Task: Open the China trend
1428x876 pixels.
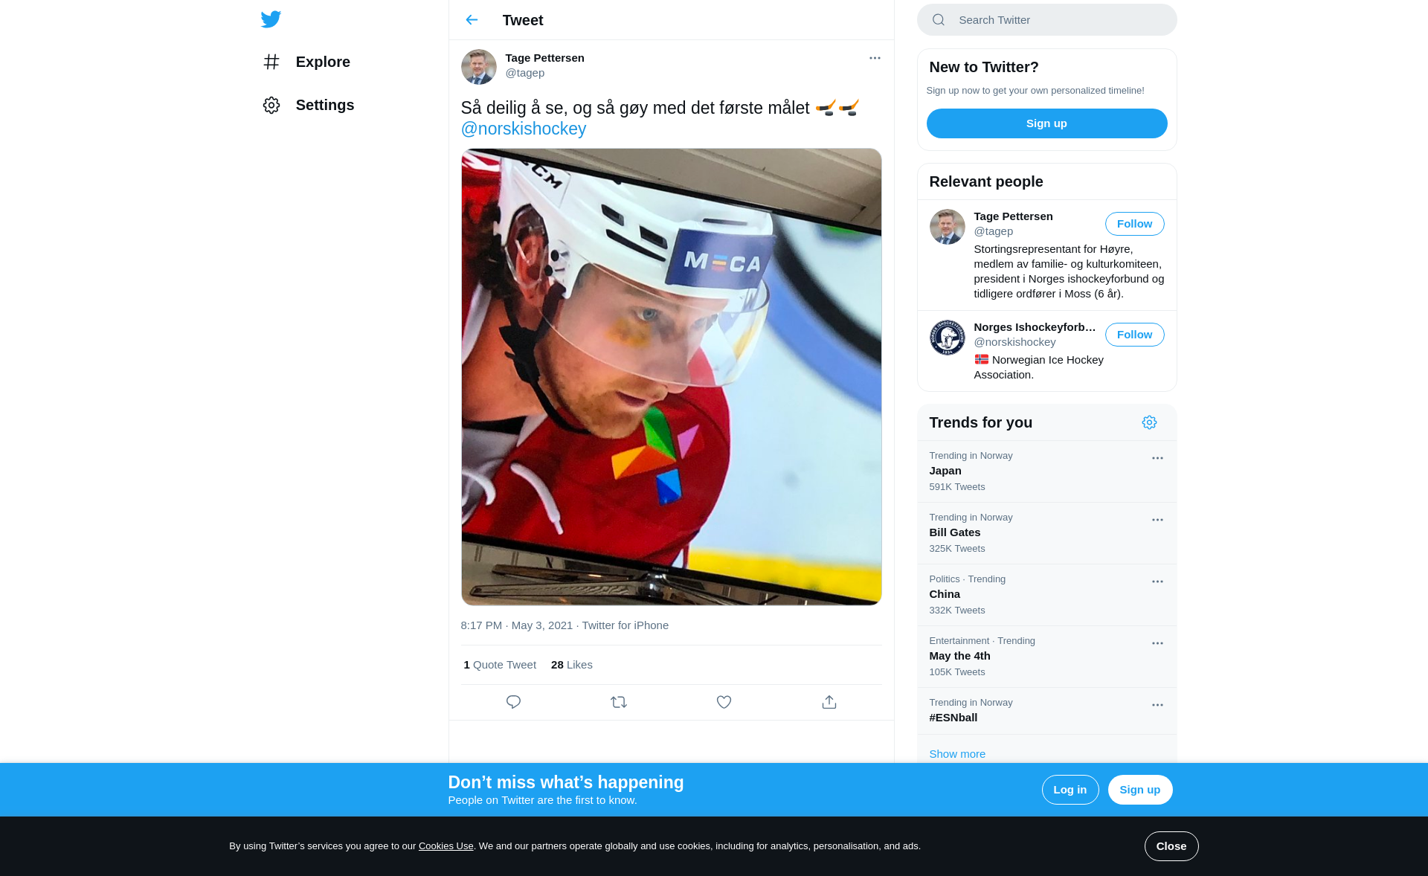Action: tap(1047, 595)
